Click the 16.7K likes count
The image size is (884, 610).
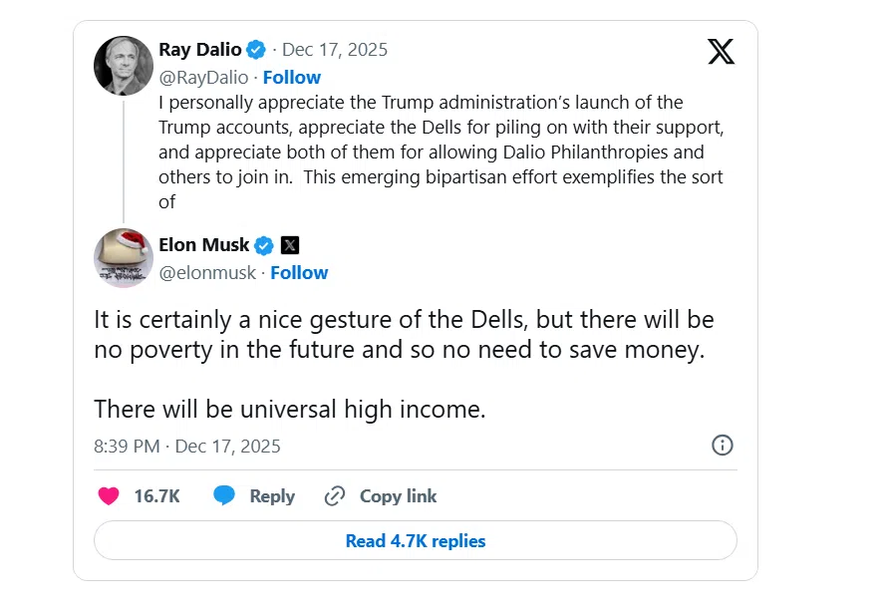(156, 496)
